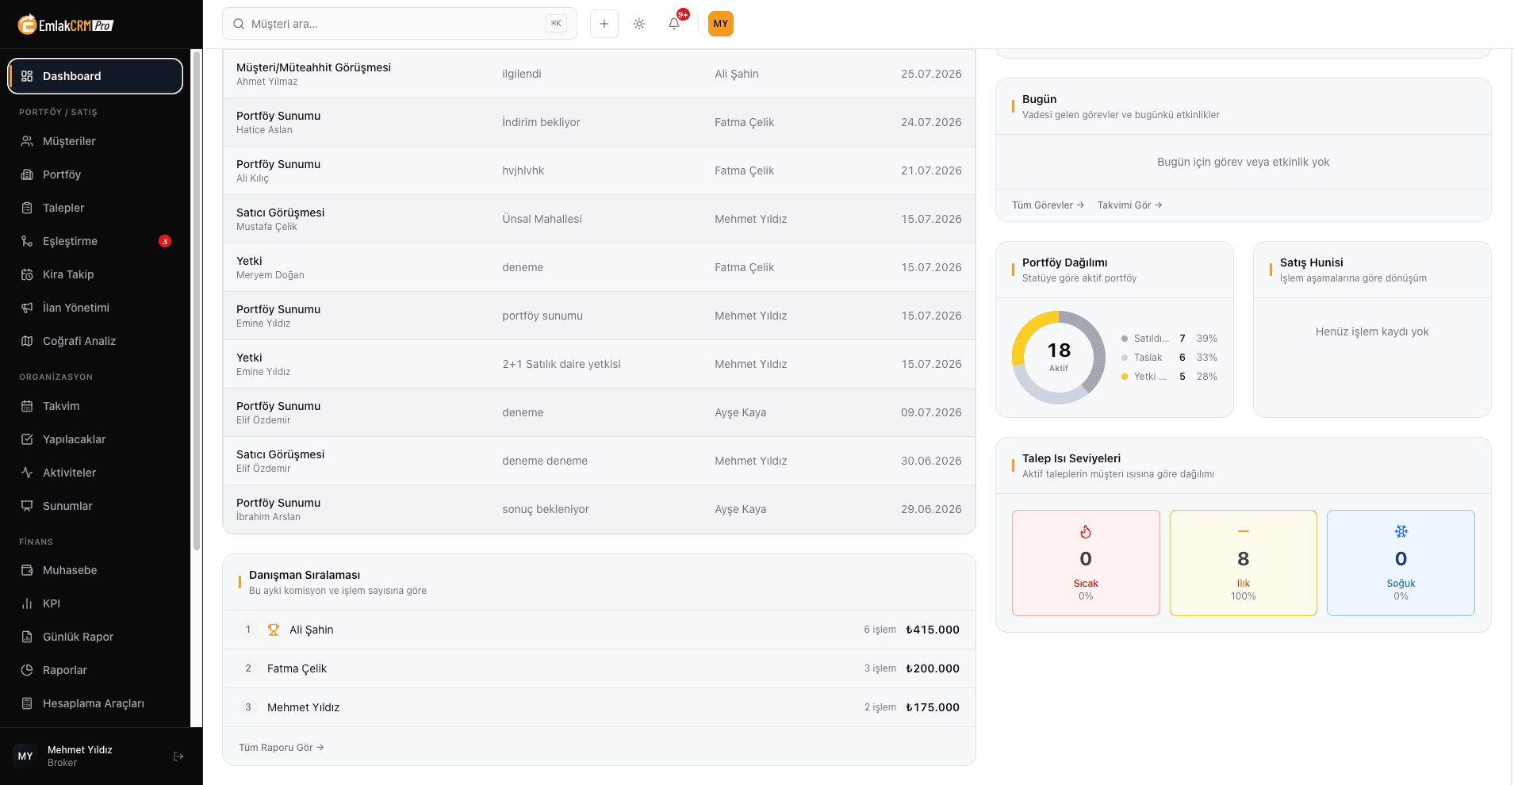Click the Coğrafi Analiz map icon
This screenshot has height=785, width=1514.
27,341
